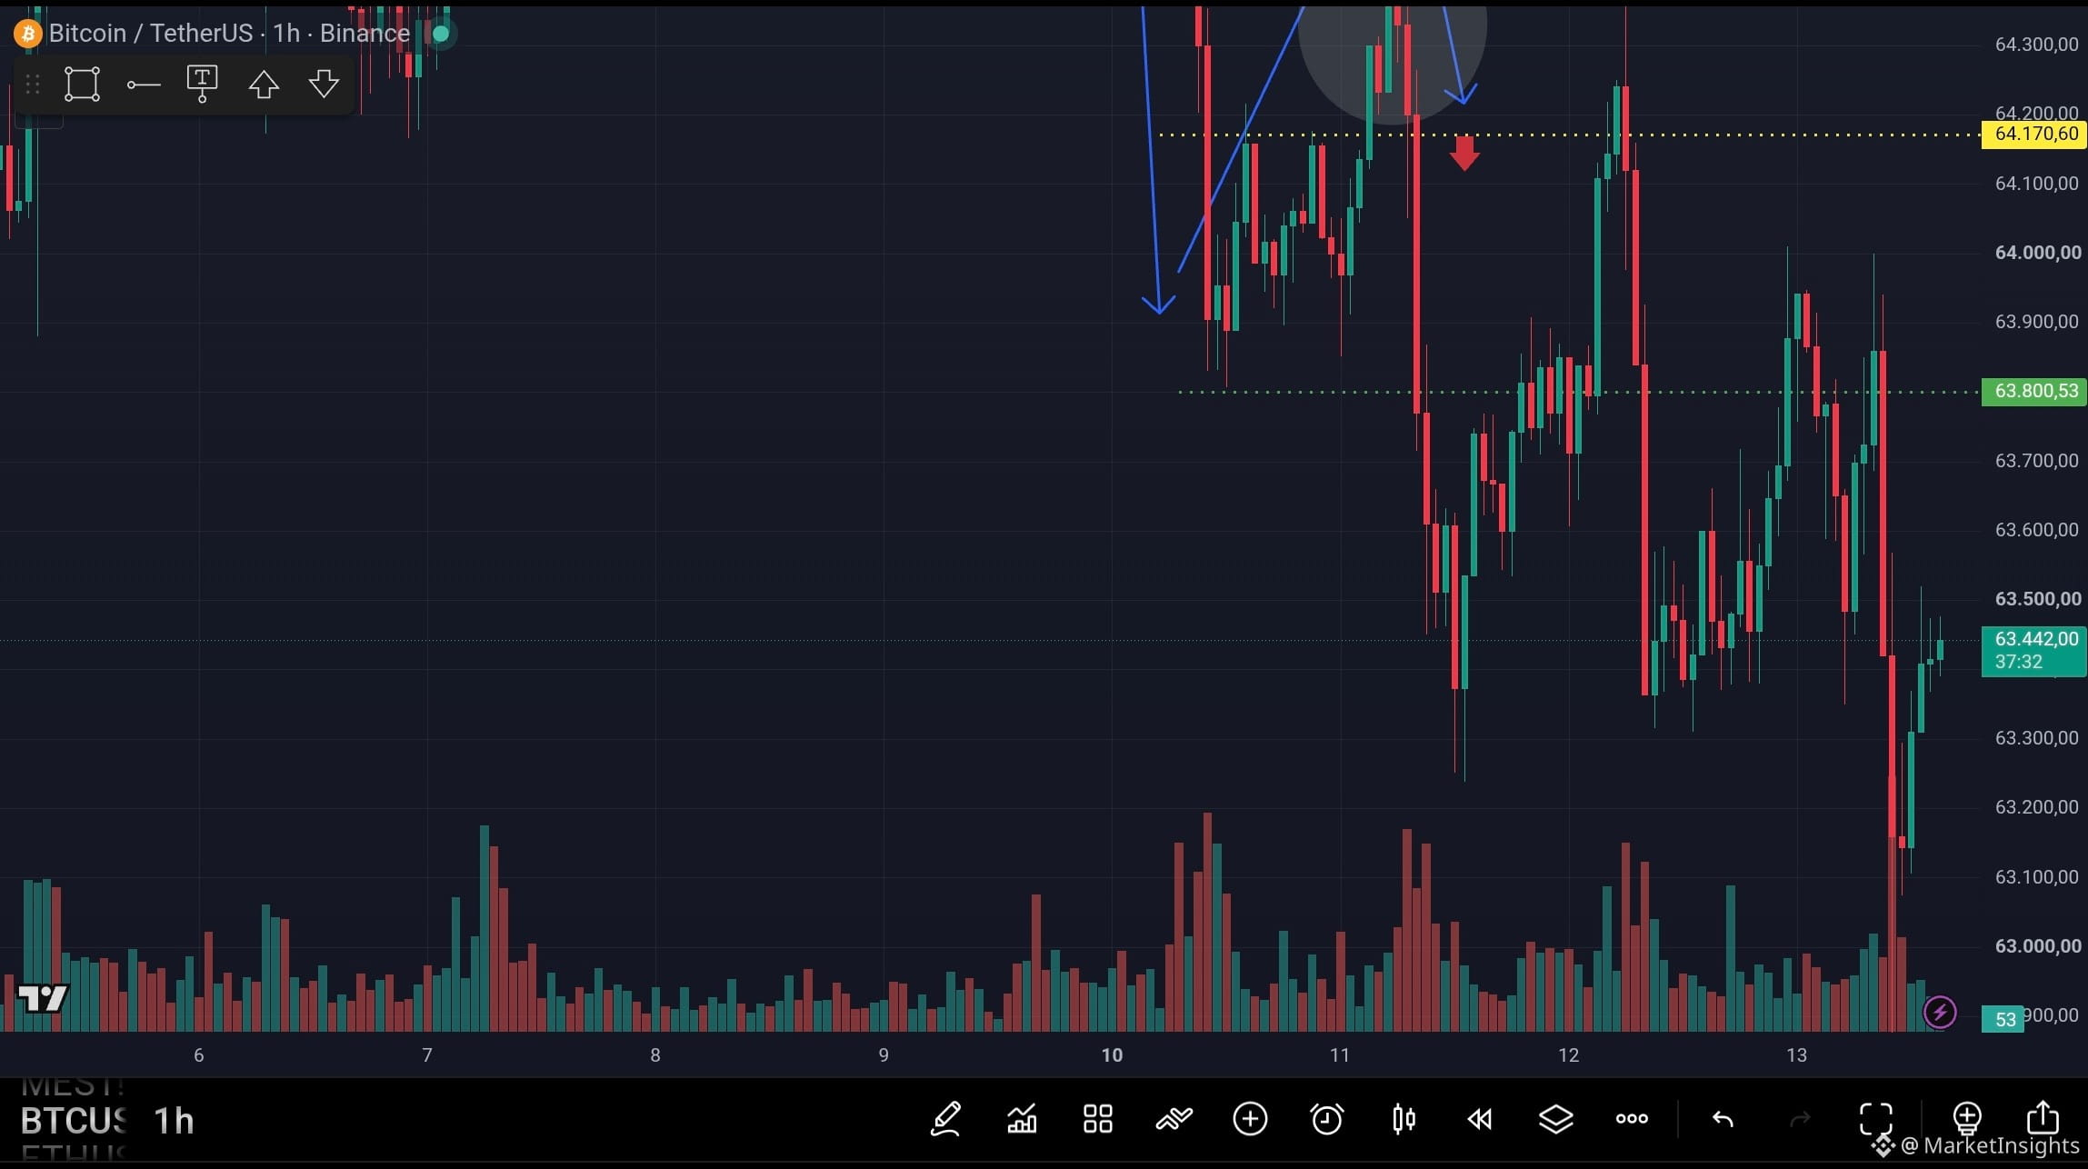Select the rectangle drawing tool
Screen dimensions: 2088x1169
tap(82, 85)
